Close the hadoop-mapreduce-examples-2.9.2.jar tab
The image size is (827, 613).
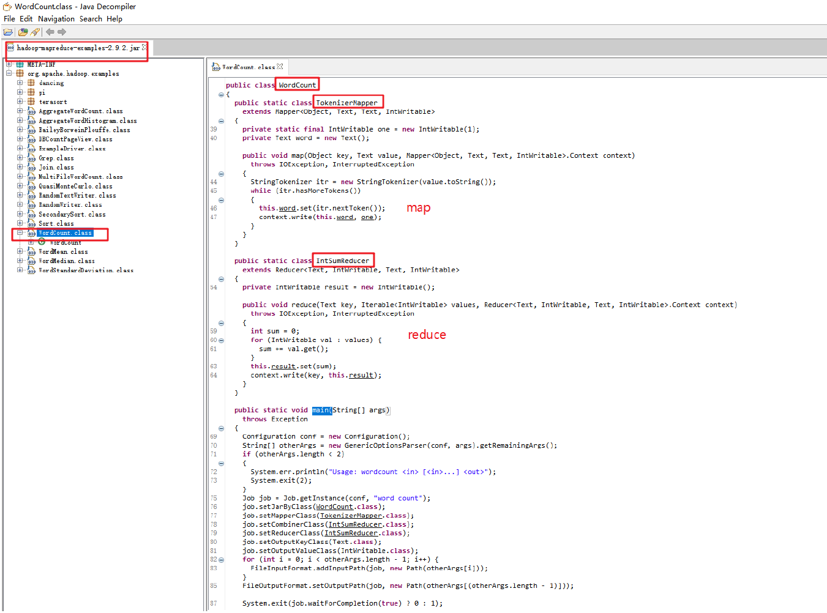click(144, 47)
